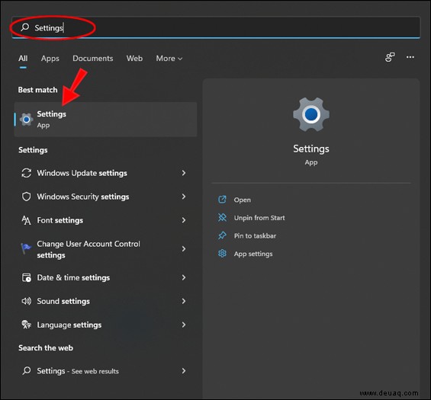Open the three-dots more options menu
Viewport: 431px width, 400px height.
pyautogui.click(x=410, y=57)
